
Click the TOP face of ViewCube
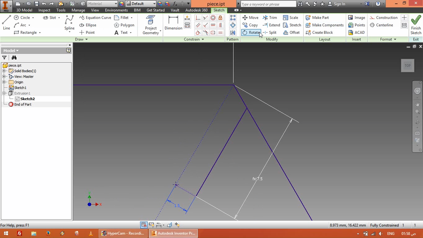(x=407, y=66)
